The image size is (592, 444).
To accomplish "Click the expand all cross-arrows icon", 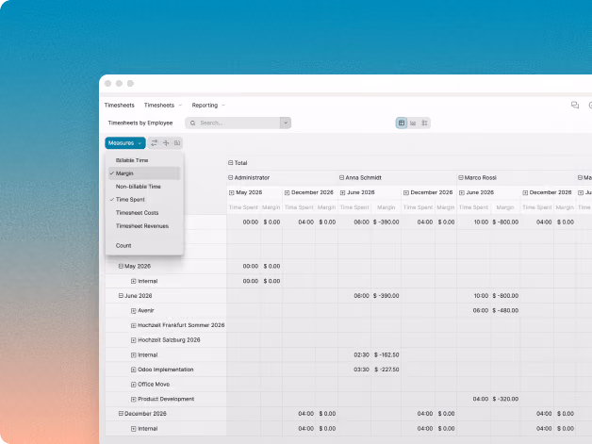I will click(x=166, y=142).
